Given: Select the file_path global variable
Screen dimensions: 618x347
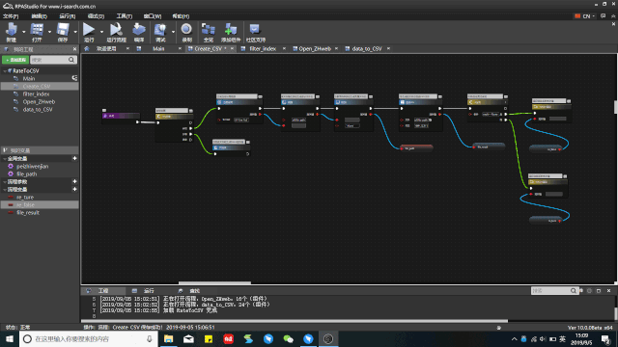Looking at the screenshot, I should coord(26,173).
